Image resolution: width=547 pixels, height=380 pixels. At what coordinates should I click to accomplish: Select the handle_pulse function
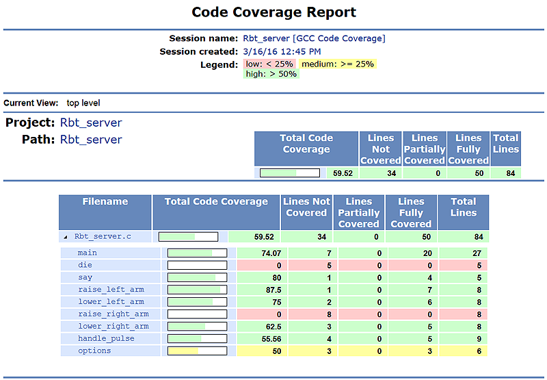click(106, 339)
